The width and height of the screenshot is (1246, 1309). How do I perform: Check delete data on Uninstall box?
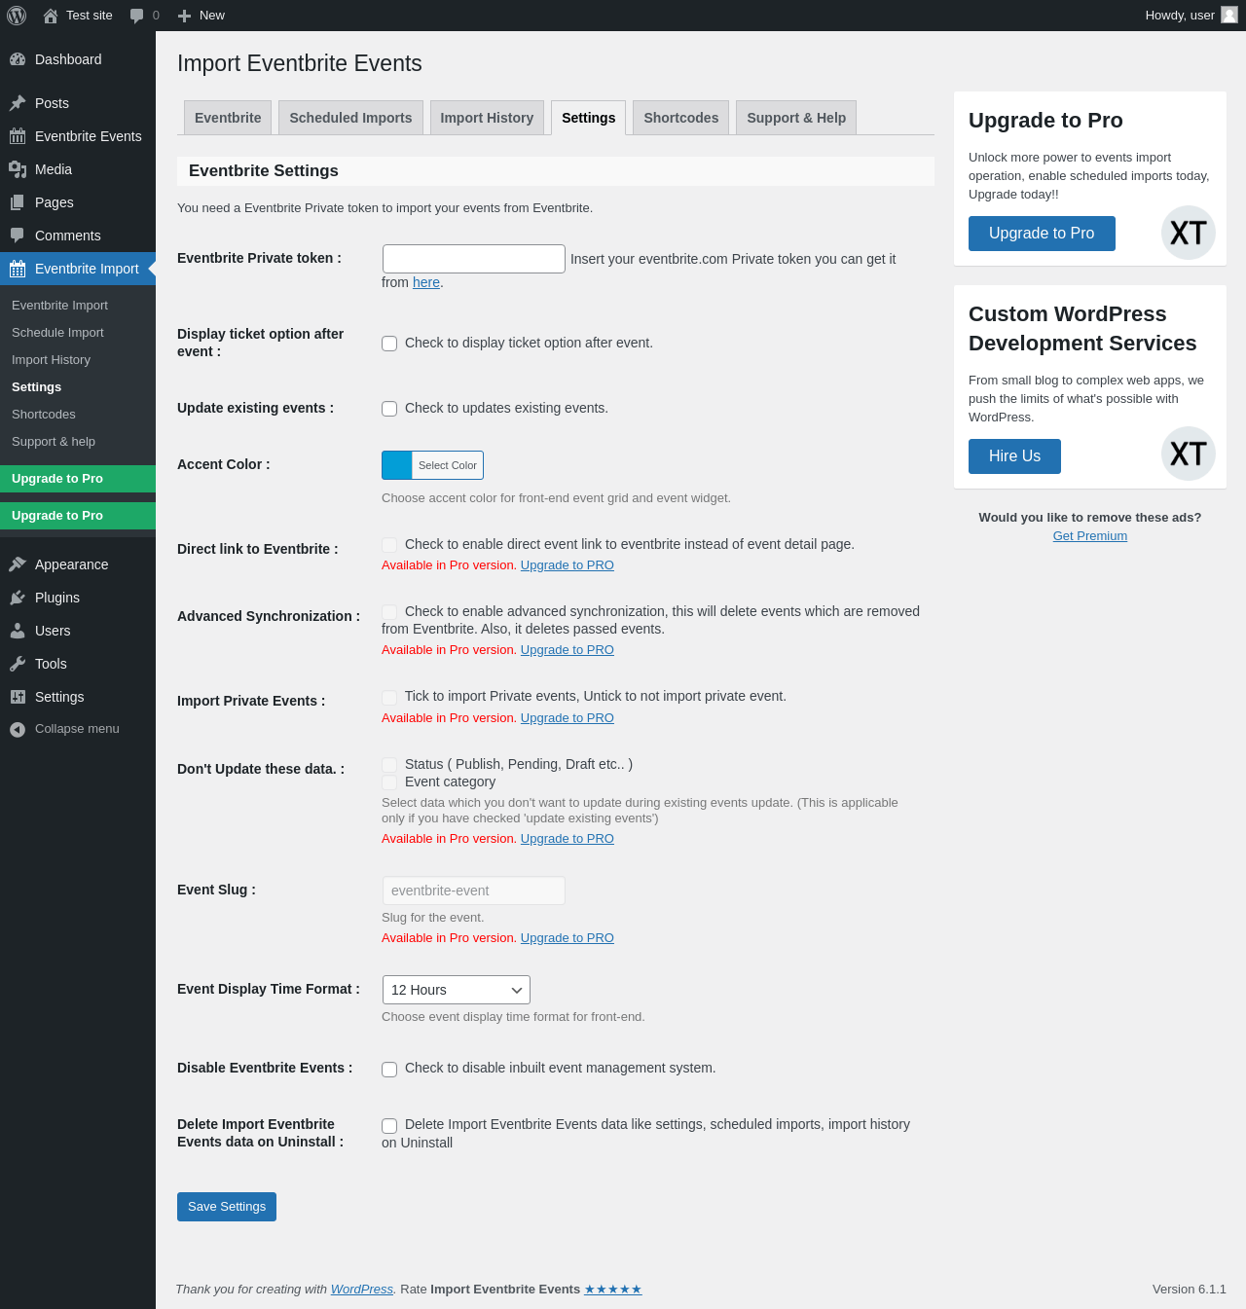point(389,1125)
